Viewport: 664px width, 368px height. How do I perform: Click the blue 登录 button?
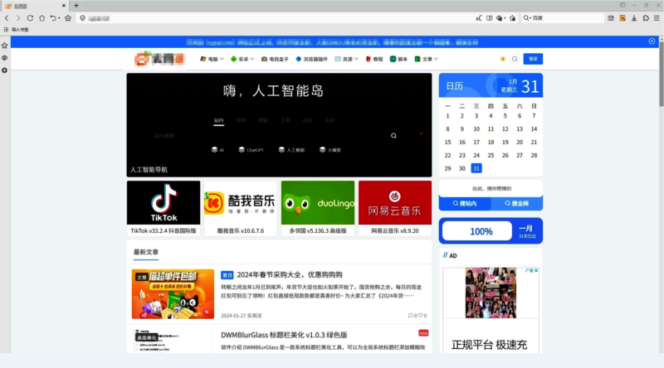[533, 59]
